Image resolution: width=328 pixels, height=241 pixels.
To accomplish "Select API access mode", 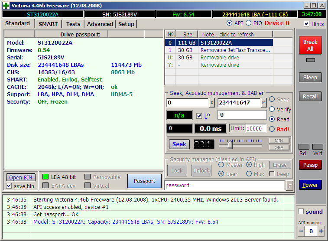I will pyautogui.click(x=230, y=23).
